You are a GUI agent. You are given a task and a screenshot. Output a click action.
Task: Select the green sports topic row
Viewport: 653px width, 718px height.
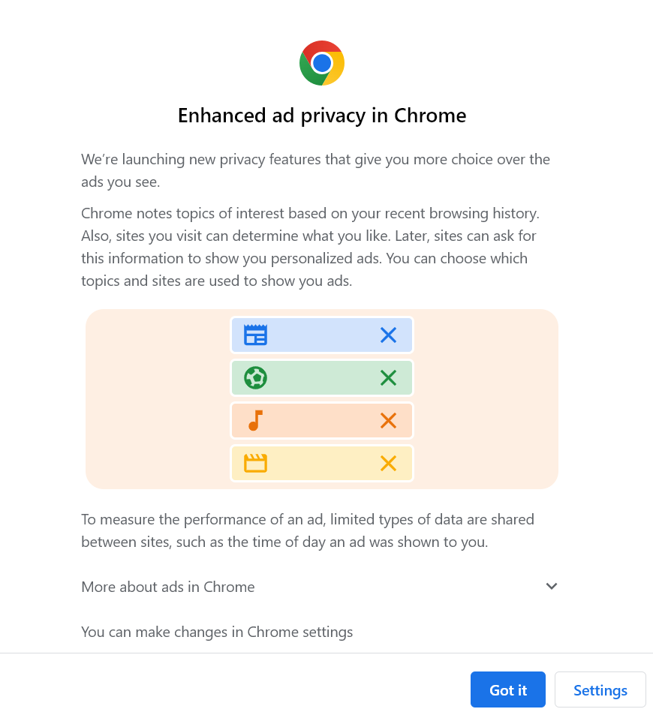coord(322,377)
